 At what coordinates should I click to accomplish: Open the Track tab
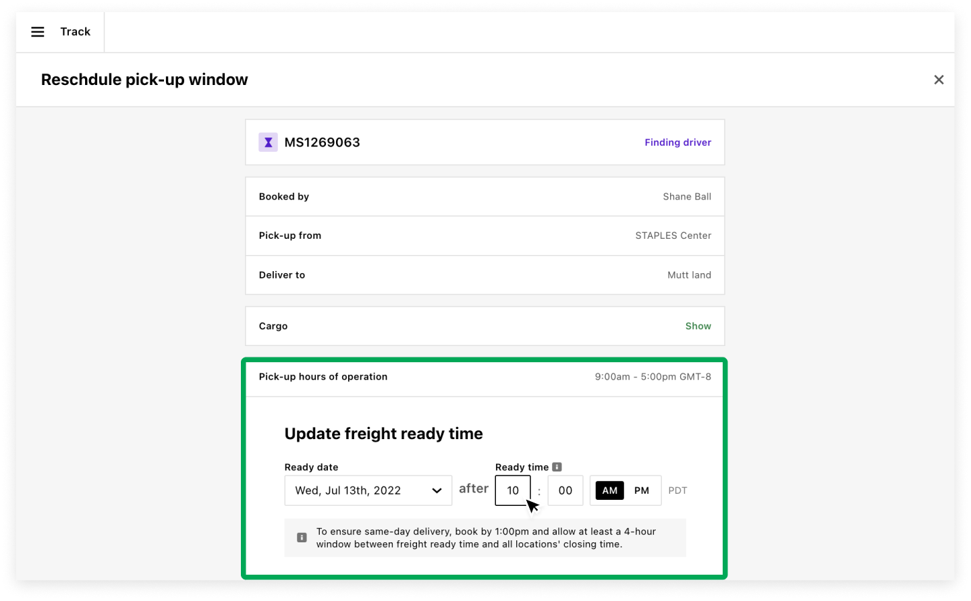[75, 32]
